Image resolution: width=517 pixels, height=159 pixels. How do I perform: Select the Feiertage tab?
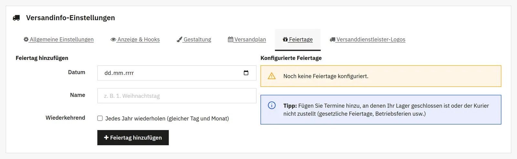coord(298,40)
